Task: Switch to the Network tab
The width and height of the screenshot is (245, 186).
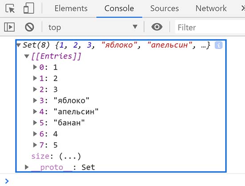Action: [x=211, y=8]
